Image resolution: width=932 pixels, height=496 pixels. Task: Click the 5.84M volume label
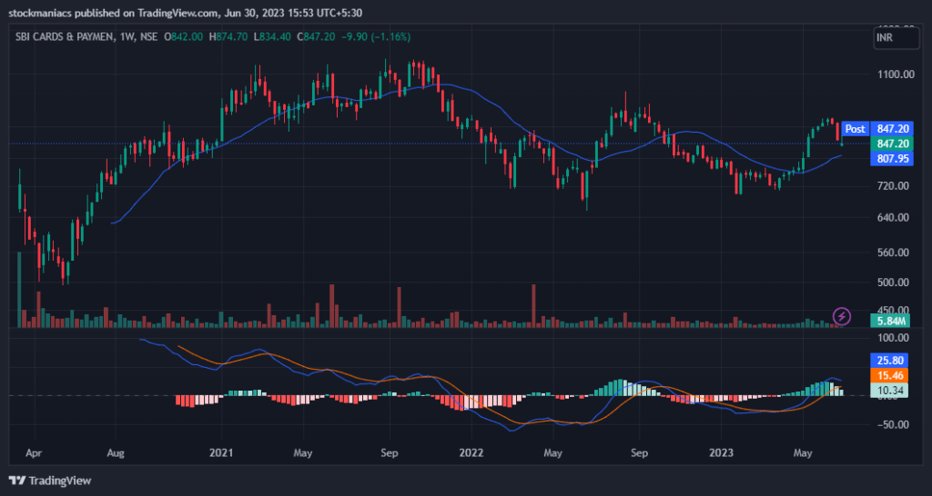[890, 321]
